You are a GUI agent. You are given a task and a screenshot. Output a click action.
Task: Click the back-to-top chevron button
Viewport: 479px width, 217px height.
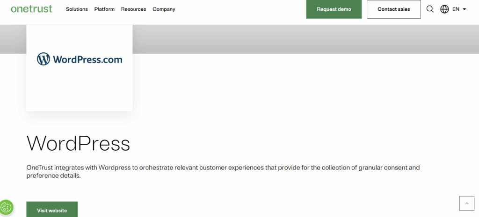[x=467, y=203]
